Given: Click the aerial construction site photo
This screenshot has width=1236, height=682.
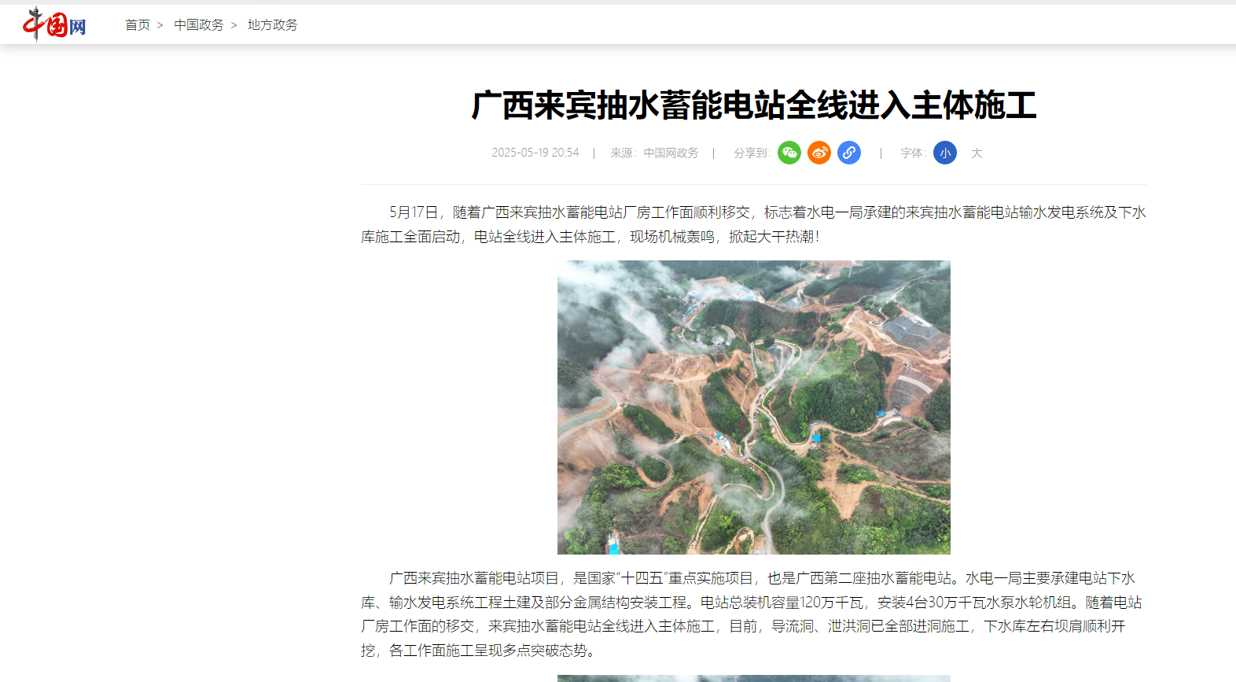Looking at the screenshot, I should 754,407.
